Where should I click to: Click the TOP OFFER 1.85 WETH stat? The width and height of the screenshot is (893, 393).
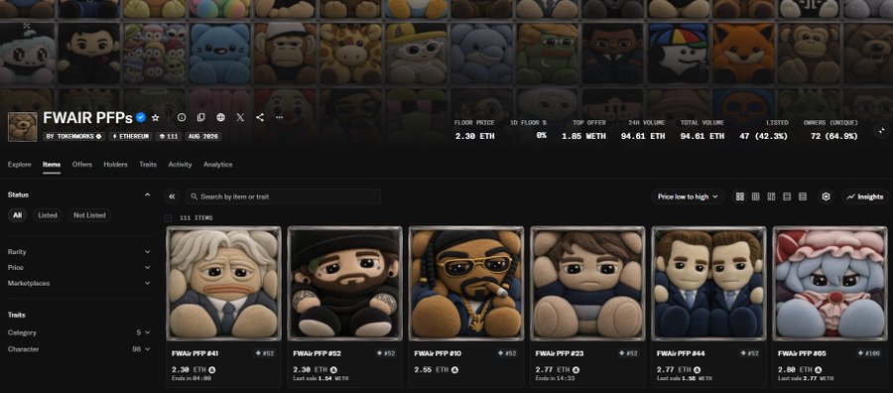(583, 130)
